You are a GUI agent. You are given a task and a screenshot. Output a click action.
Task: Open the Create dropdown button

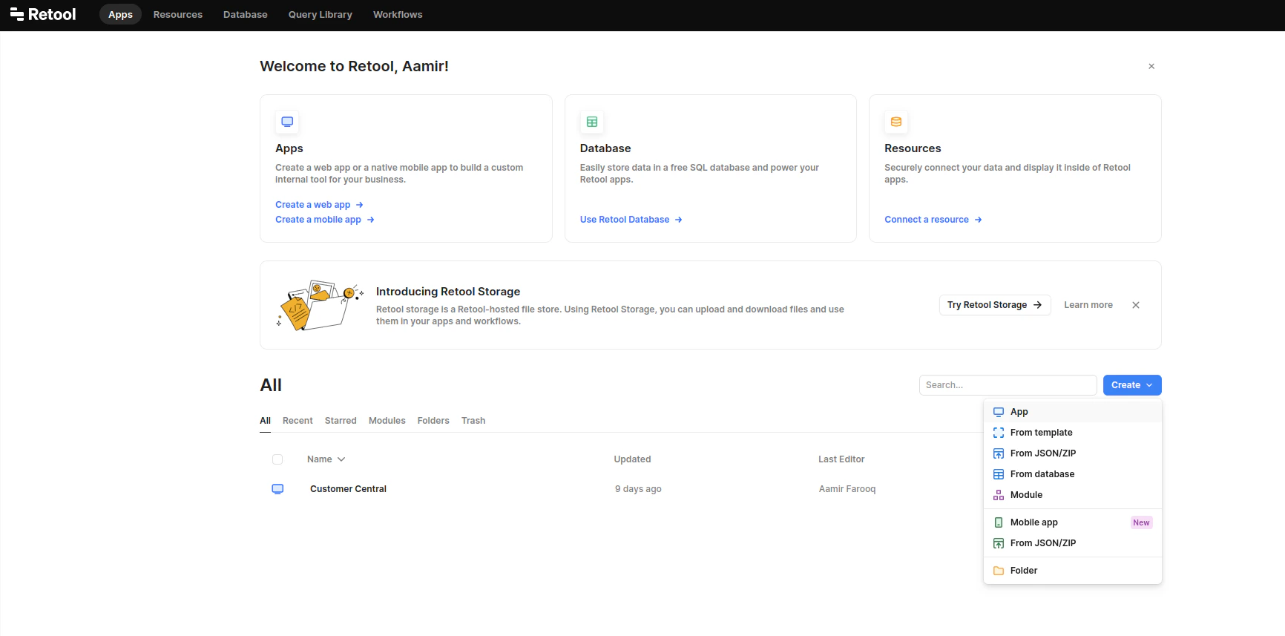[x=1132, y=385]
